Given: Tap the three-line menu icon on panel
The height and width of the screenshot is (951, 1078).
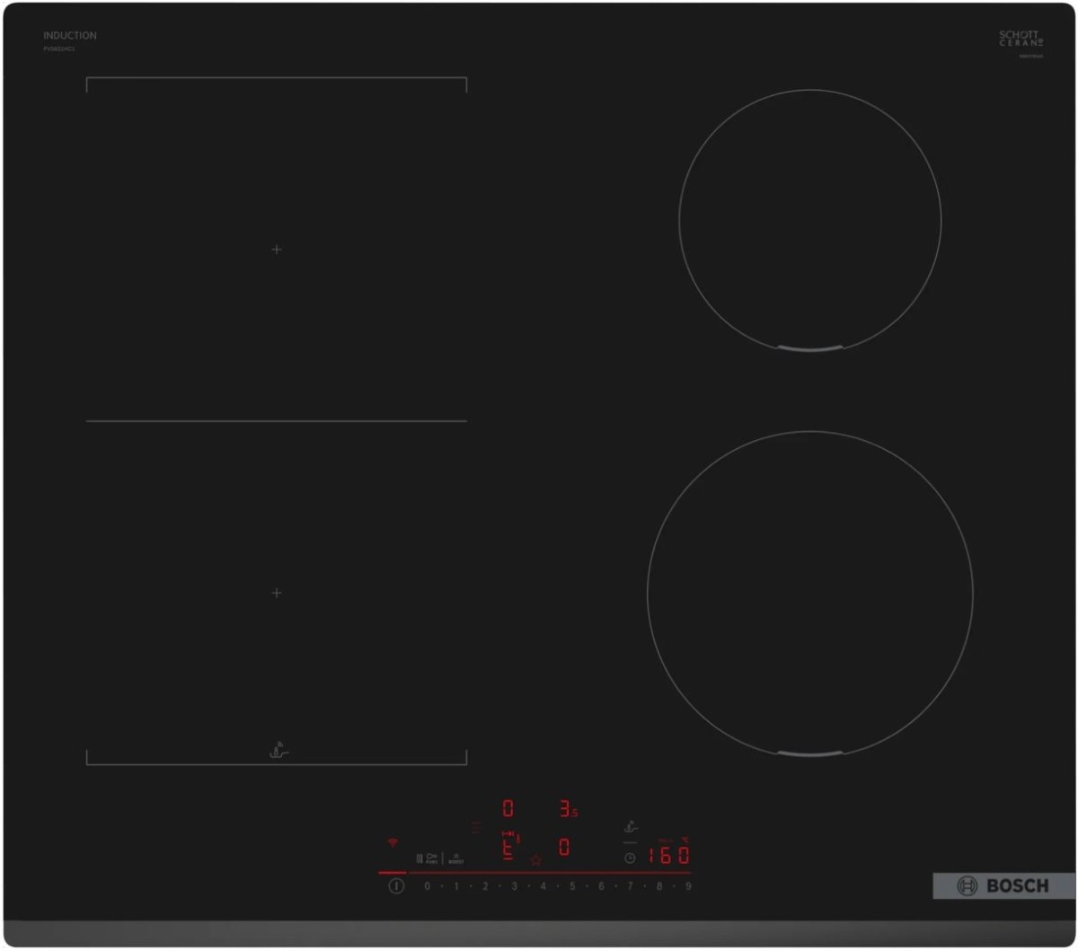Looking at the screenshot, I should [475, 826].
